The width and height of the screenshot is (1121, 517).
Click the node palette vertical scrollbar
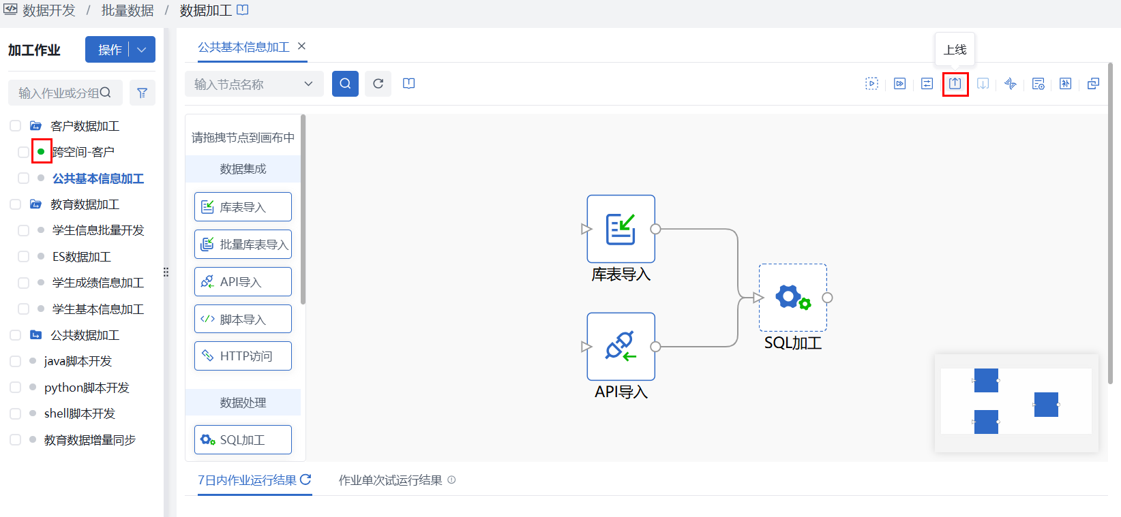[x=303, y=210]
